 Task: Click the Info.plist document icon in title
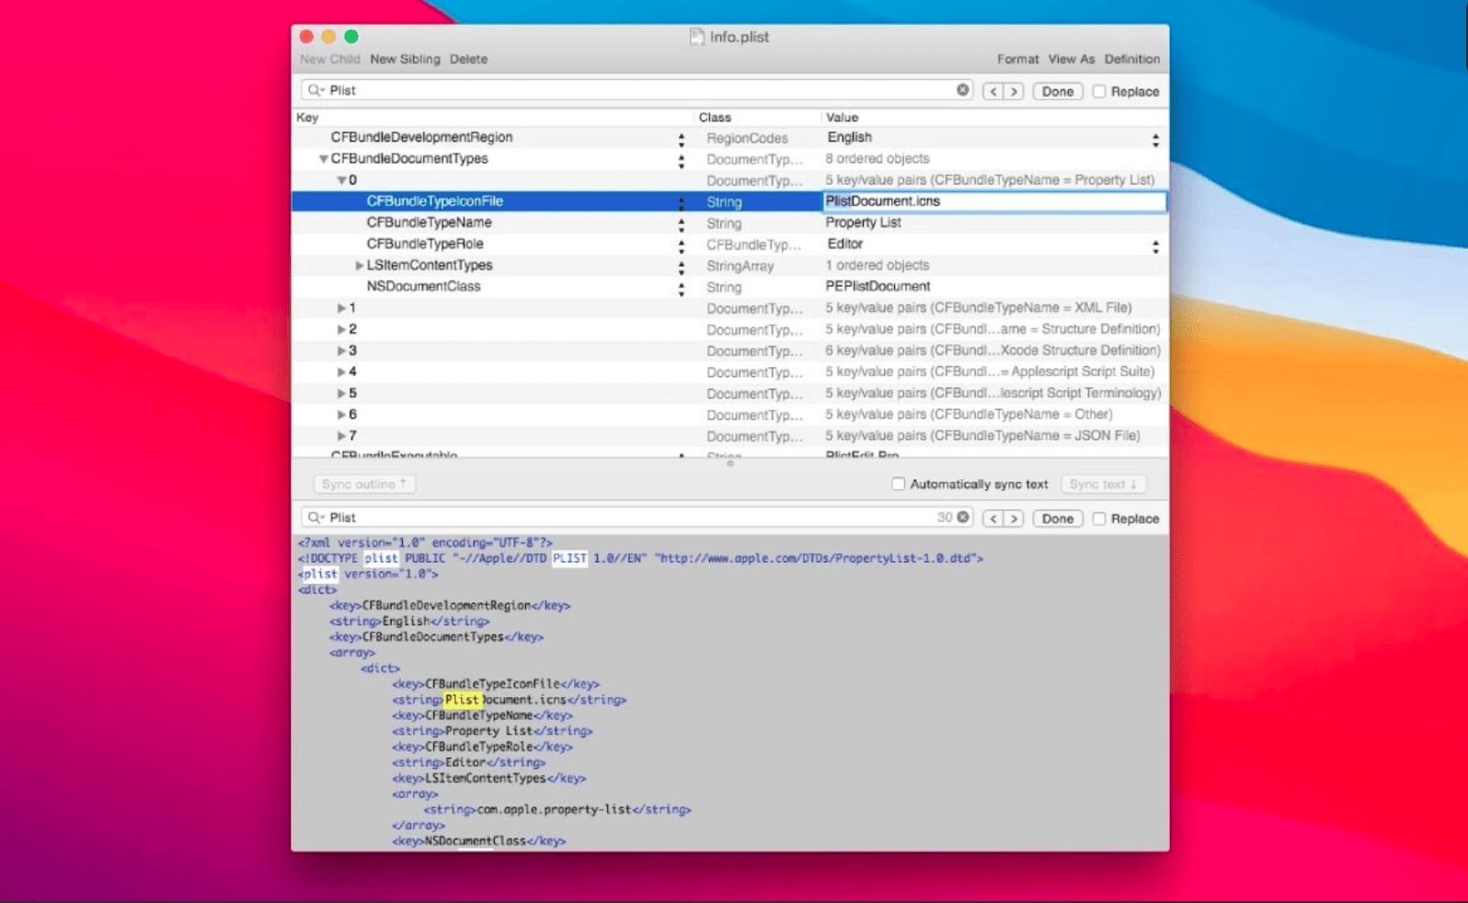tap(697, 37)
